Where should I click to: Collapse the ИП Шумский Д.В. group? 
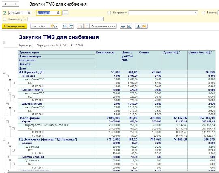(4, 72)
